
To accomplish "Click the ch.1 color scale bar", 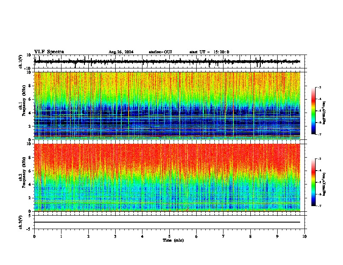I will (314, 111).
